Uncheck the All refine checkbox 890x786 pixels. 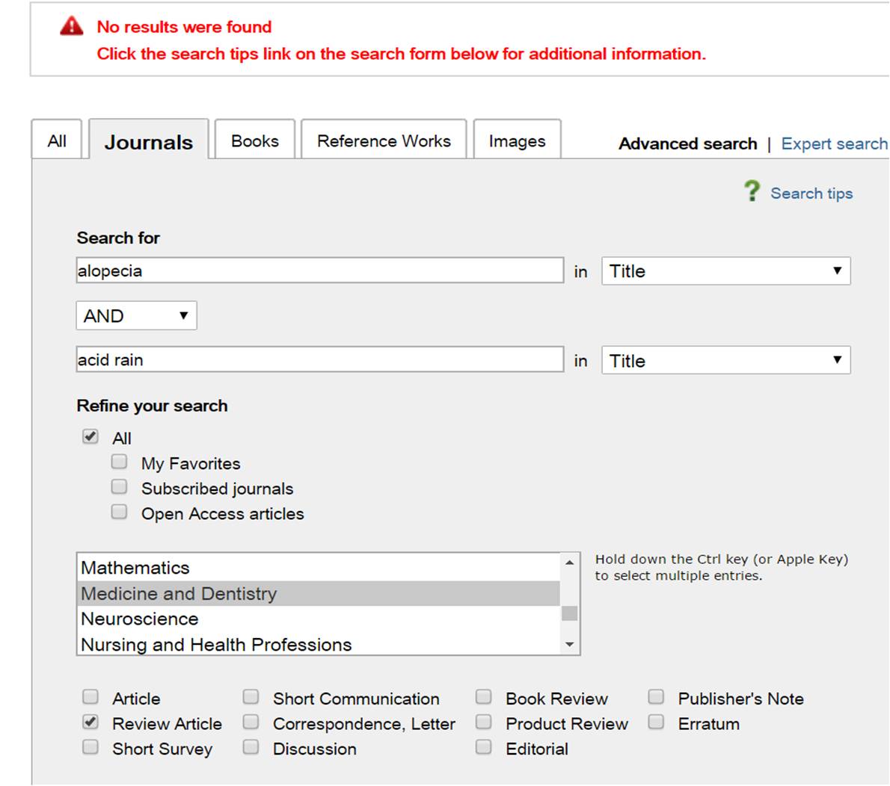coord(90,436)
